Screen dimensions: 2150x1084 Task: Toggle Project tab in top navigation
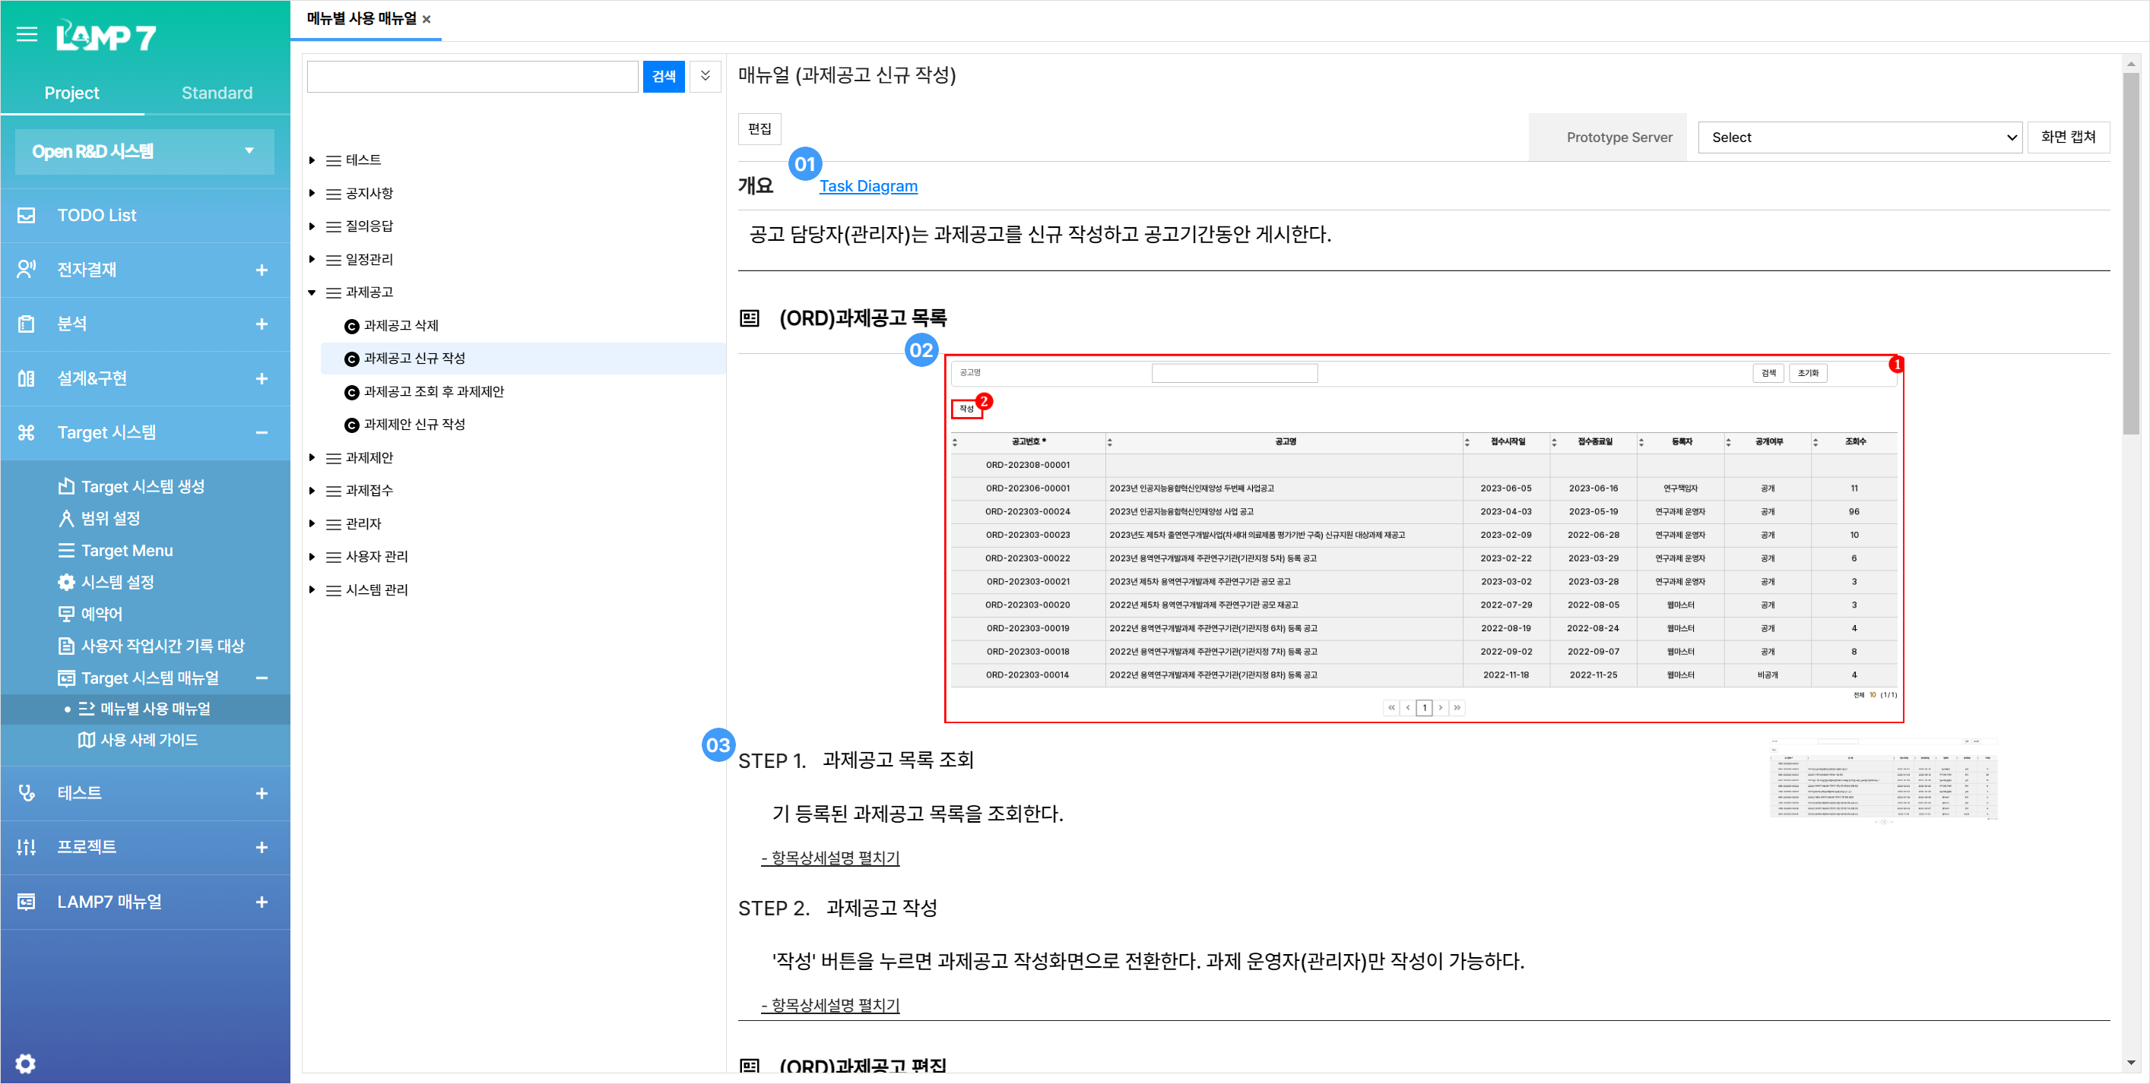pyautogui.click(x=72, y=93)
